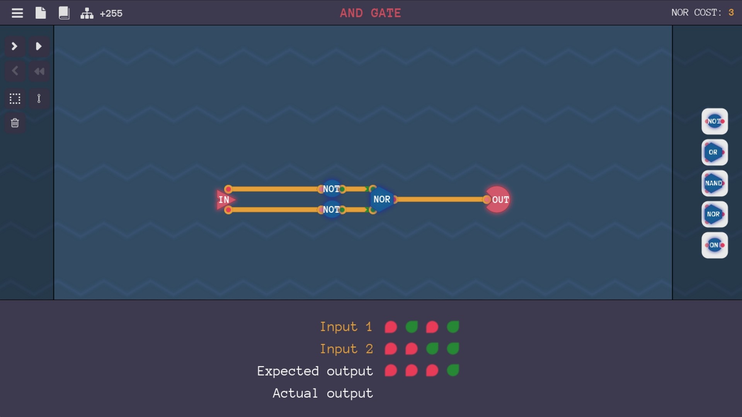Pick the OR gate from the palette
This screenshot has width=742, height=417.
coord(715,152)
